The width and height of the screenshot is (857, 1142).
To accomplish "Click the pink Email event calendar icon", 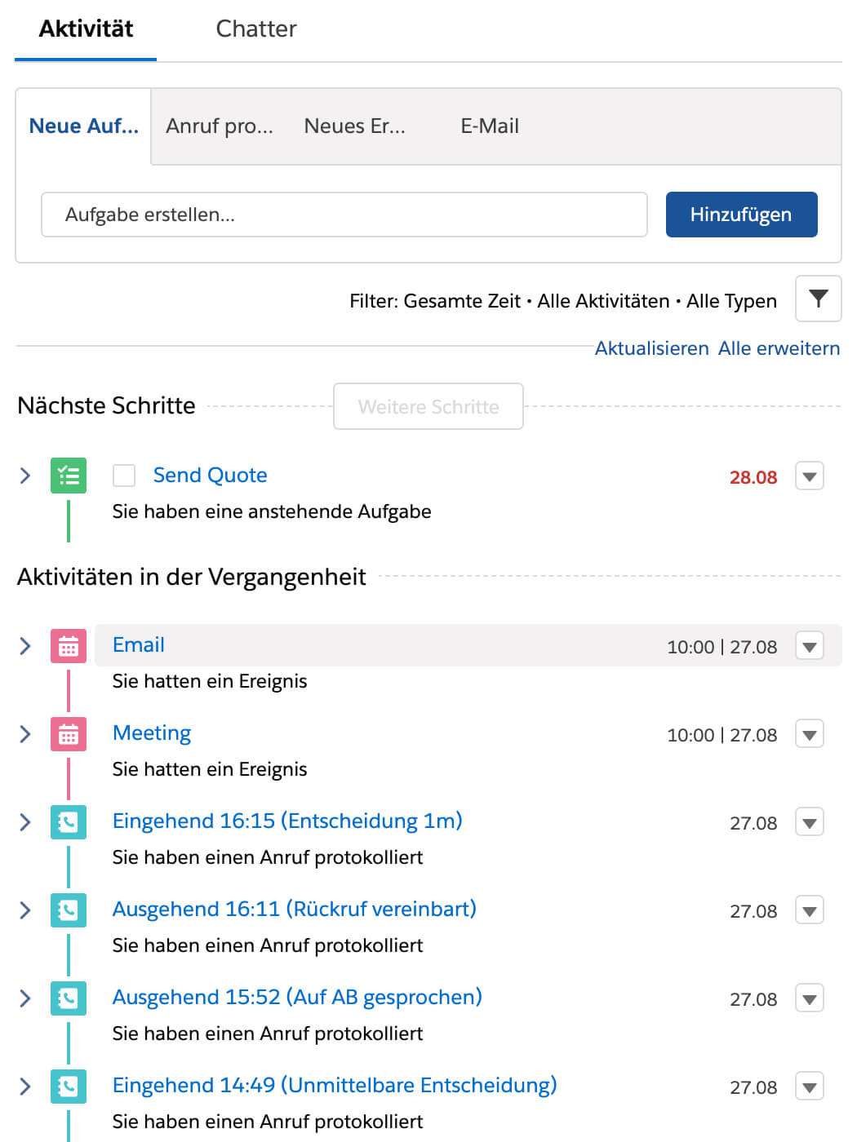I will tap(69, 646).
